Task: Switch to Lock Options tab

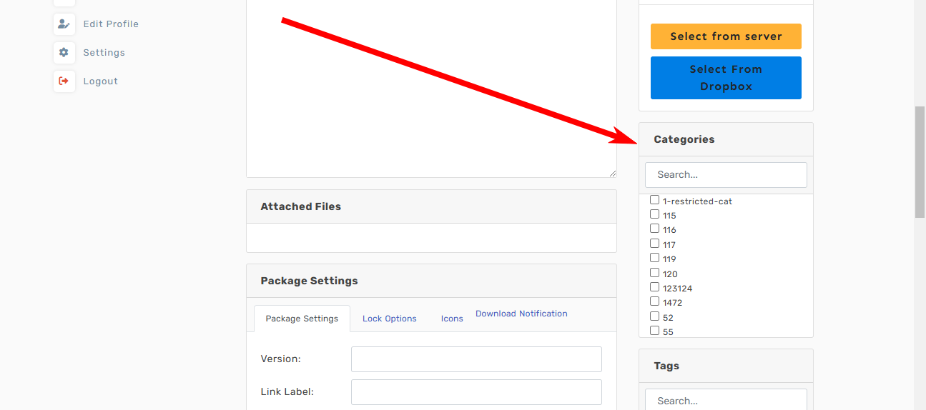Action: (390, 319)
